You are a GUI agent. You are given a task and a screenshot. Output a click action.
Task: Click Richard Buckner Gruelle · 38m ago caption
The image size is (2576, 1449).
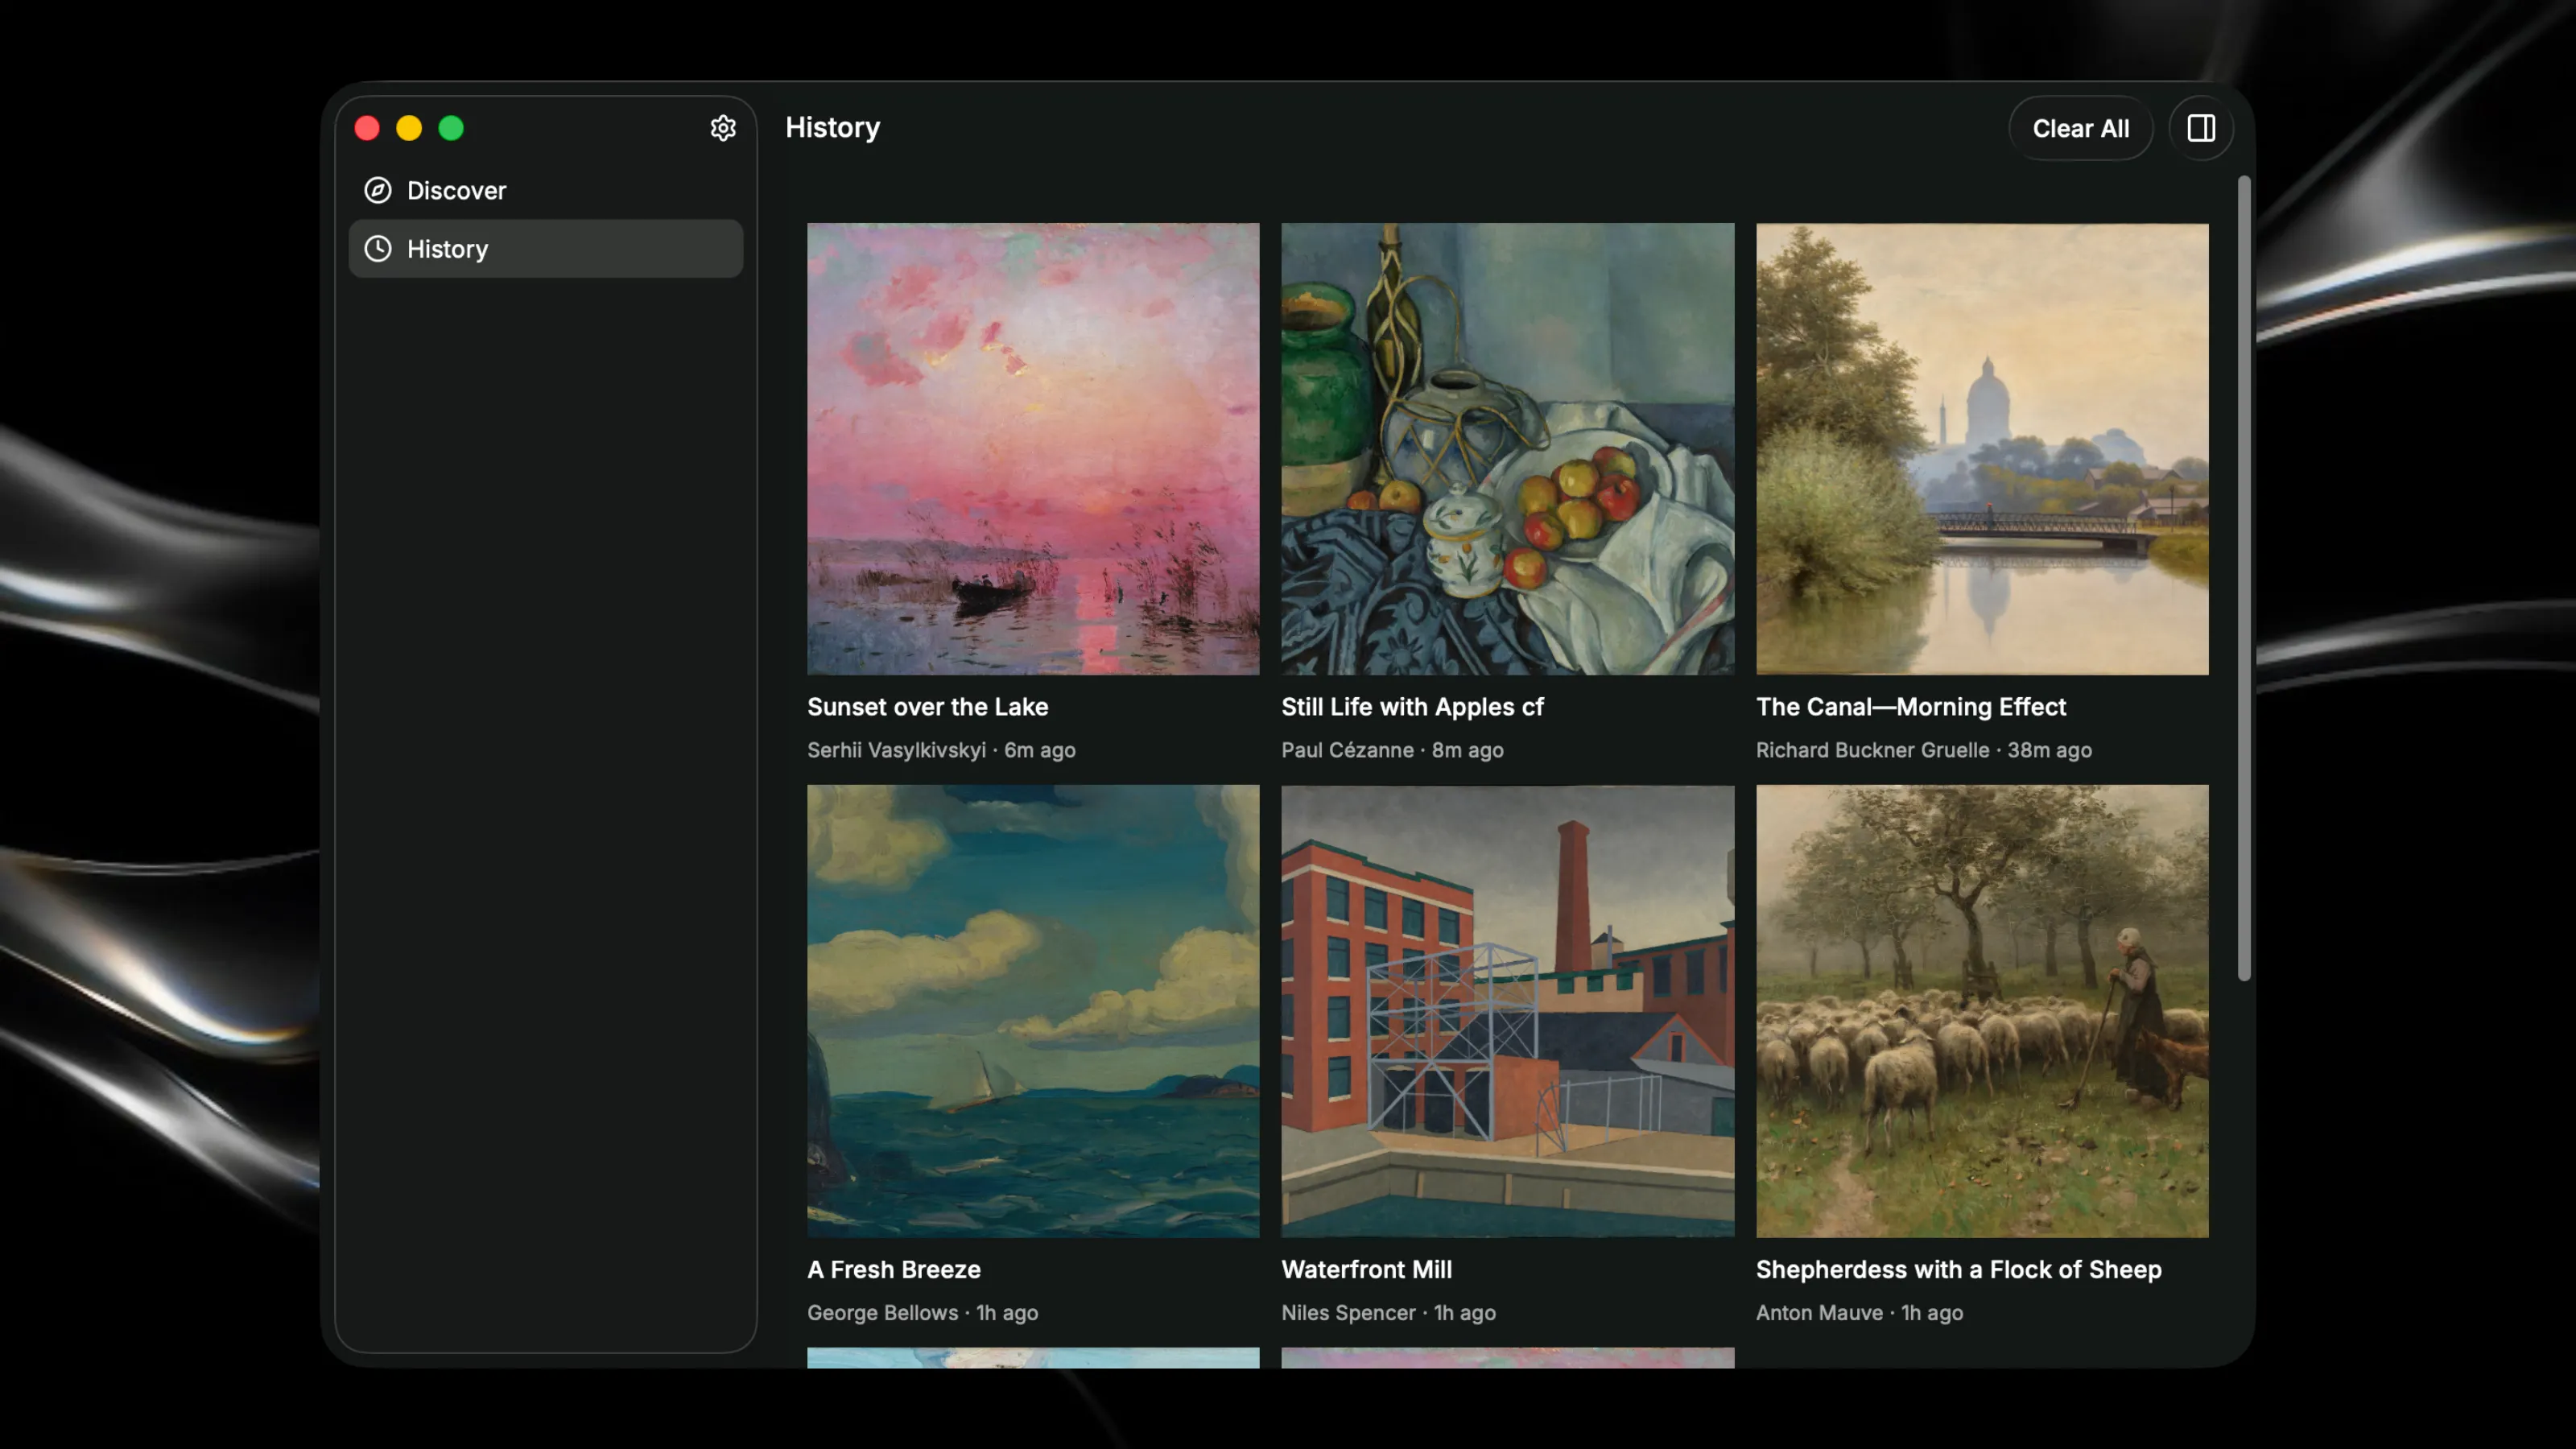tap(1924, 750)
